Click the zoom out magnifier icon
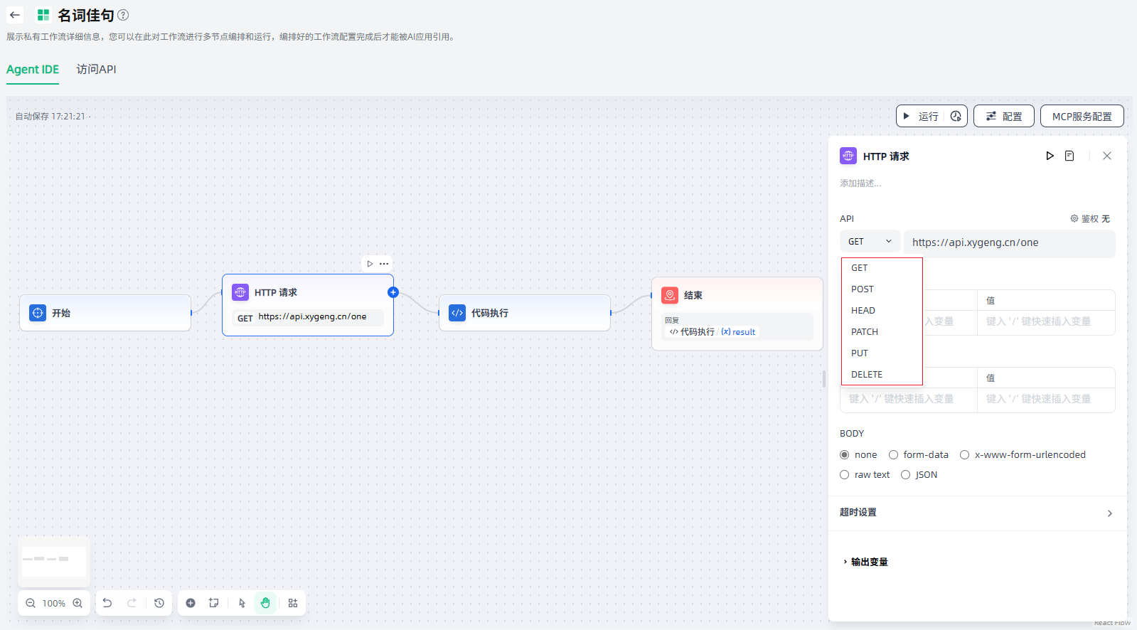Viewport: 1137px width, 630px height. [x=31, y=603]
